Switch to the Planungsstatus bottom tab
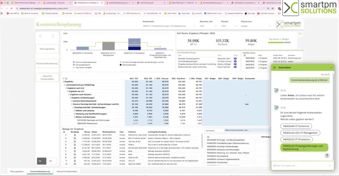The image size is (339, 176). (17, 172)
